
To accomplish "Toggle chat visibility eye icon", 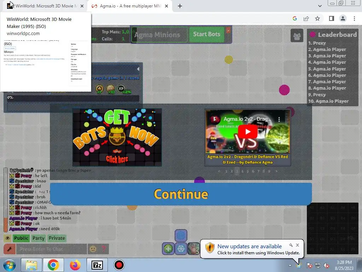I will click(7, 238).
